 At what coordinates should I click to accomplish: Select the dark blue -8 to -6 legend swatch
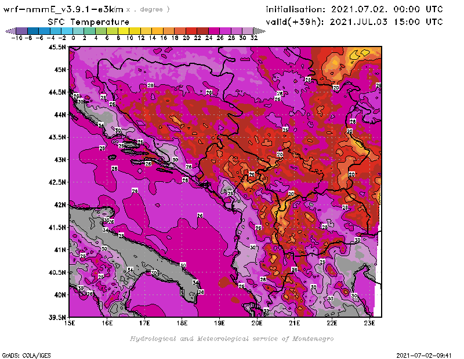point(33,31)
